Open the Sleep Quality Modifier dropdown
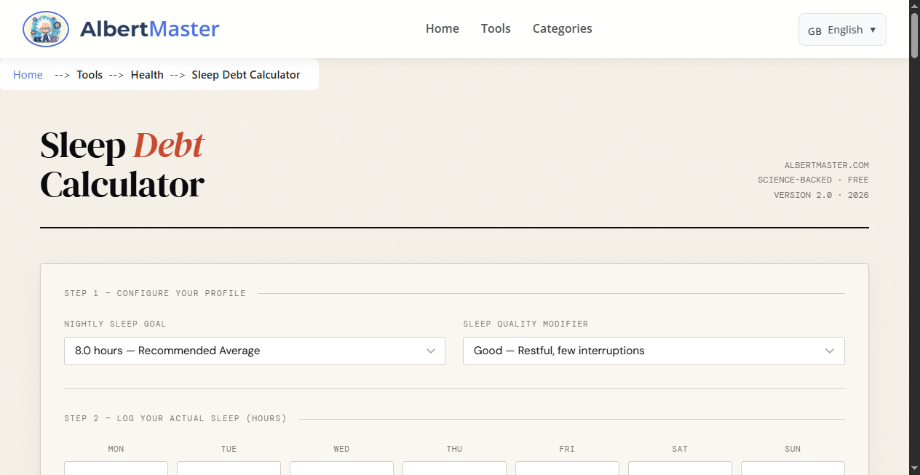This screenshot has height=475, width=920. [x=653, y=351]
